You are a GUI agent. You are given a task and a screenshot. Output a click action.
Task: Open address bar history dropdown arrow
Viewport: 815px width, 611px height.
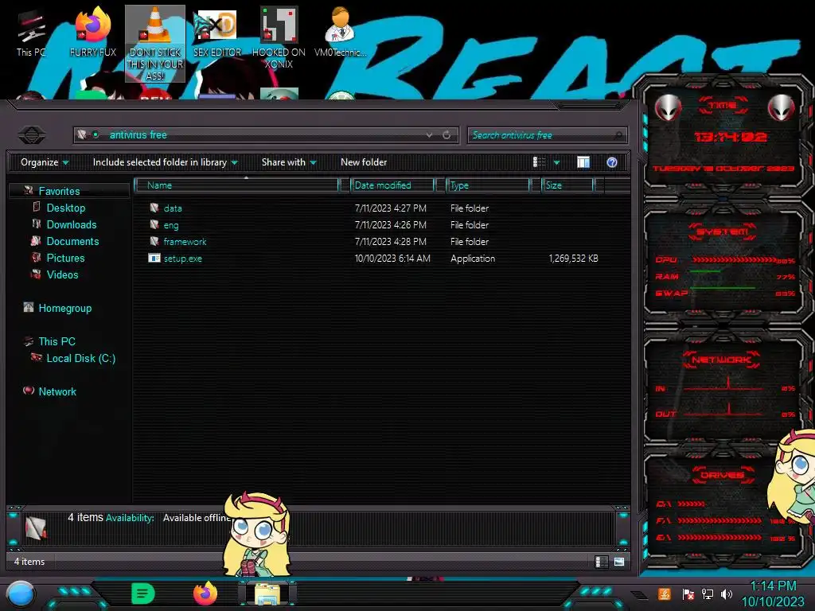[429, 135]
